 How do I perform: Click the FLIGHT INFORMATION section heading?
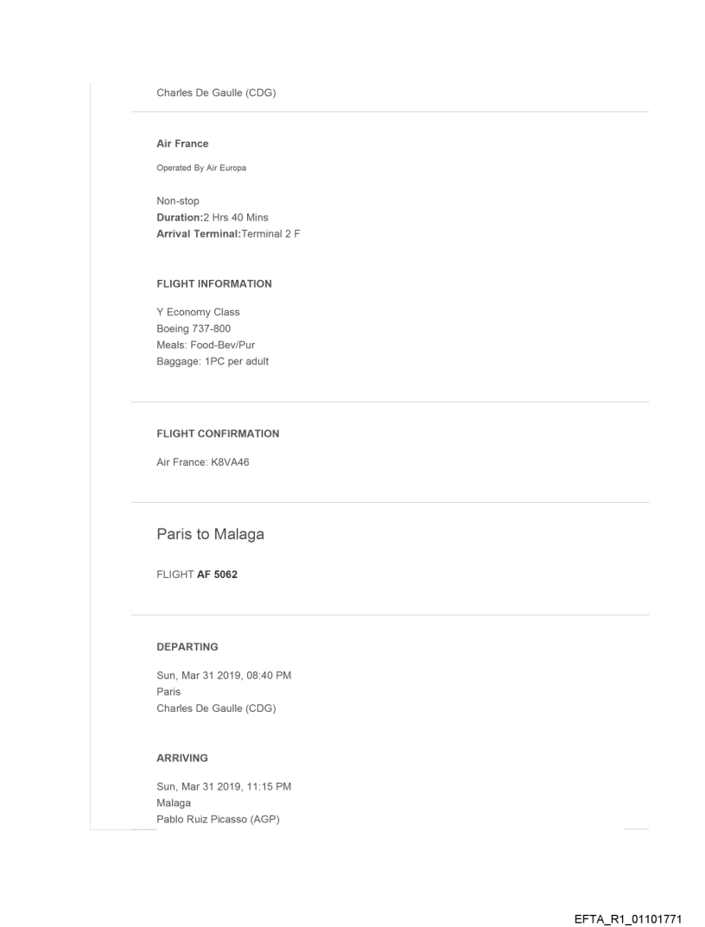[x=214, y=283]
